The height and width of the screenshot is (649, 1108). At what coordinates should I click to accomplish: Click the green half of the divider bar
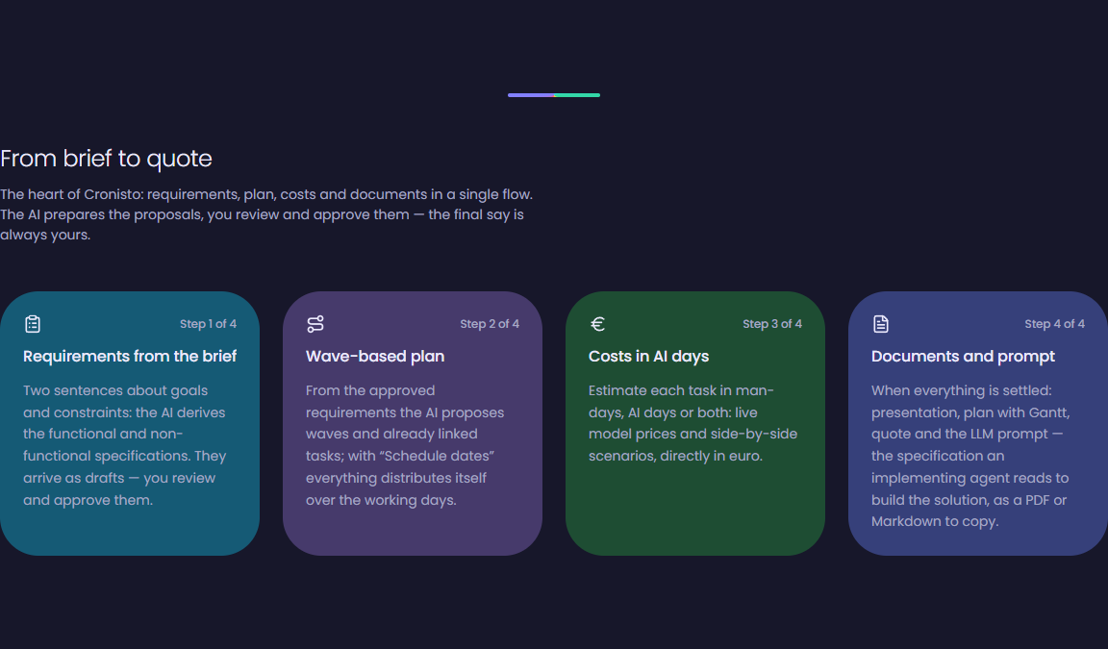coord(577,94)
